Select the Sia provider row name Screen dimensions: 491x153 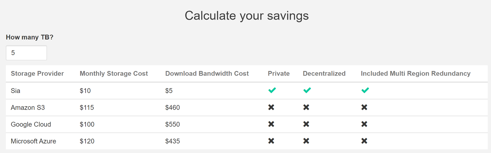tap(16, 91)
